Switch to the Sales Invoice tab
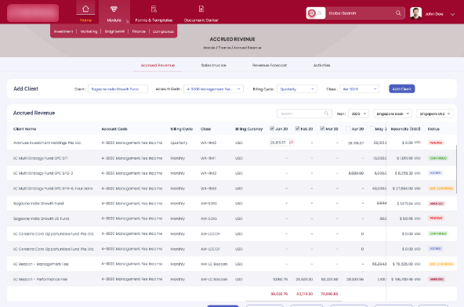This screenshot has width=464, height=307. click(214, 65)
